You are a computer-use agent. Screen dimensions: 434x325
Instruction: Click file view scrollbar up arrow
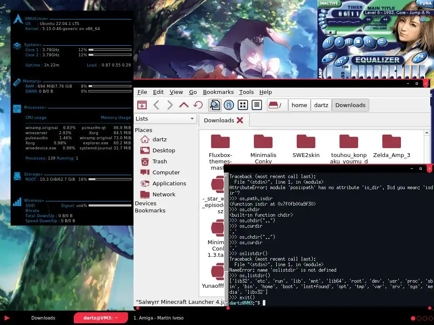[427, 133]
